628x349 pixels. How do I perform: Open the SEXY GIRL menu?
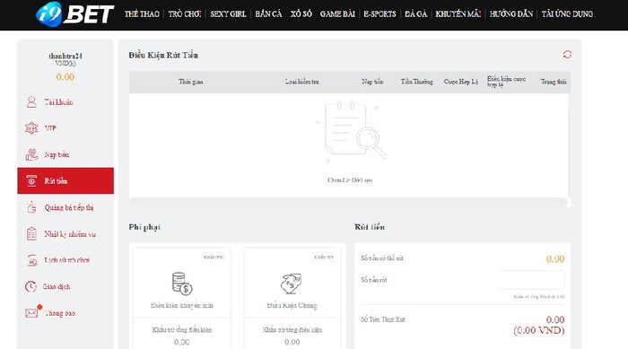(x=228, y=14)
